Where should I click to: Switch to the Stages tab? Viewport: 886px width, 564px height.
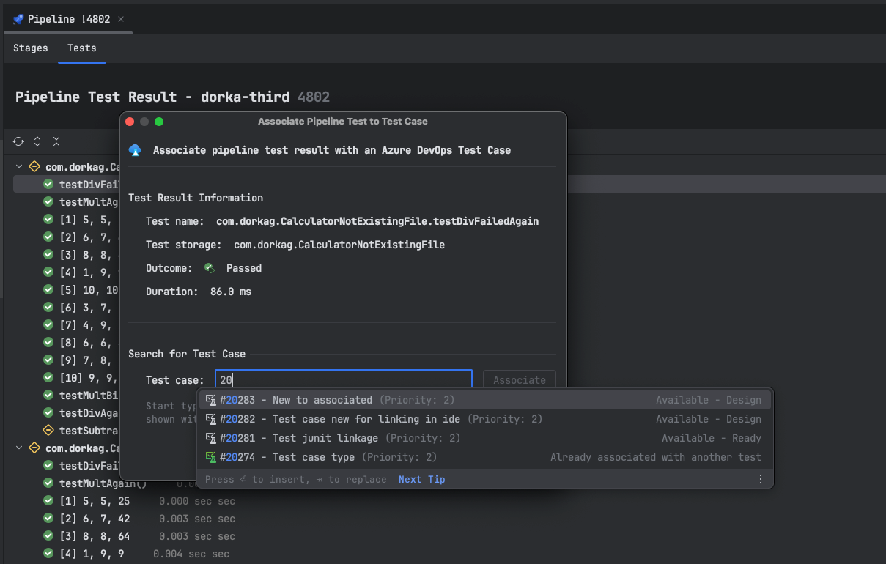[31, 48]
